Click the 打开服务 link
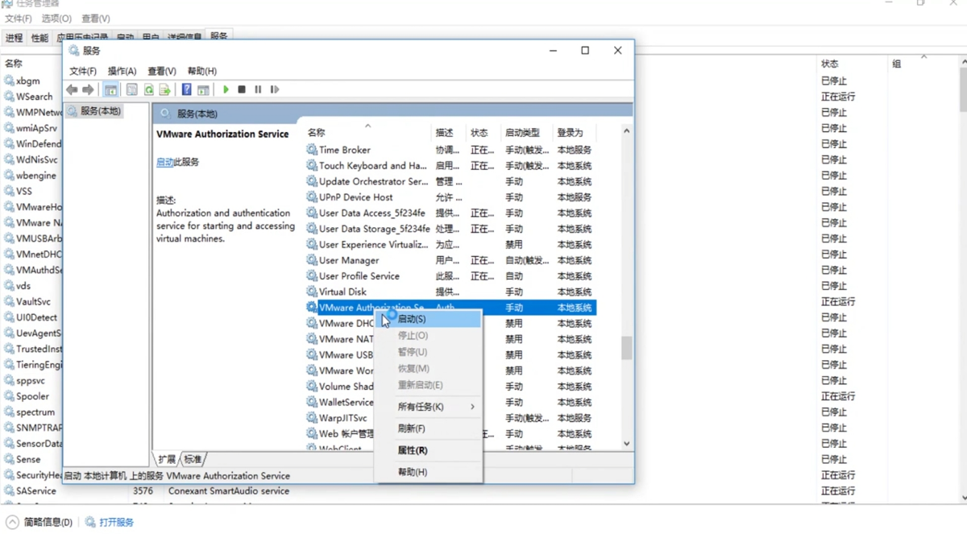 [115, 521]
